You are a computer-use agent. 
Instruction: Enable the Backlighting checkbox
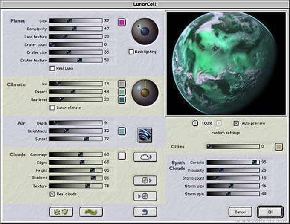tap(131, 52)
